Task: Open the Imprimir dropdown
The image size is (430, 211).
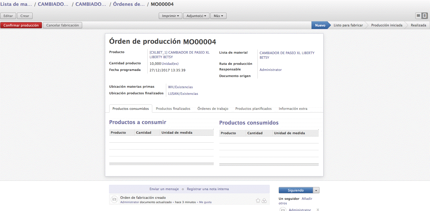Action: tap(170, 16)
